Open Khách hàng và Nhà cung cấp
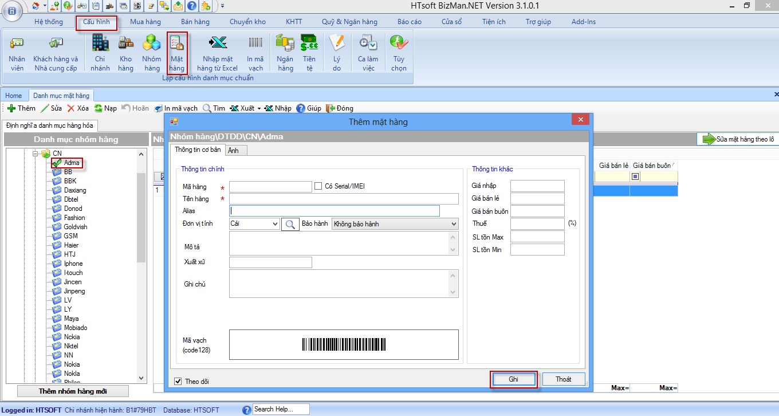The height and width of the screenshot is (416, 779). click(56, 53)
